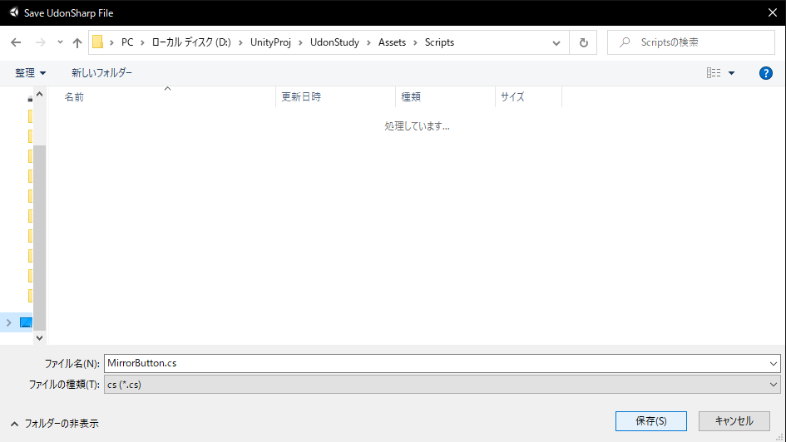Click the キャンセル button
Screen dimensions: 786x442
(x=734, y=421)
